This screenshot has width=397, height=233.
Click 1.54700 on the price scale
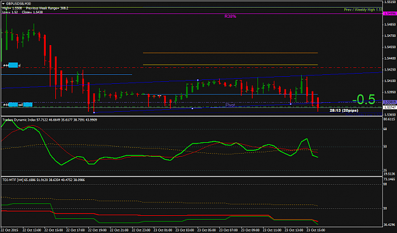pyautogui.click(x=390, y=36)
